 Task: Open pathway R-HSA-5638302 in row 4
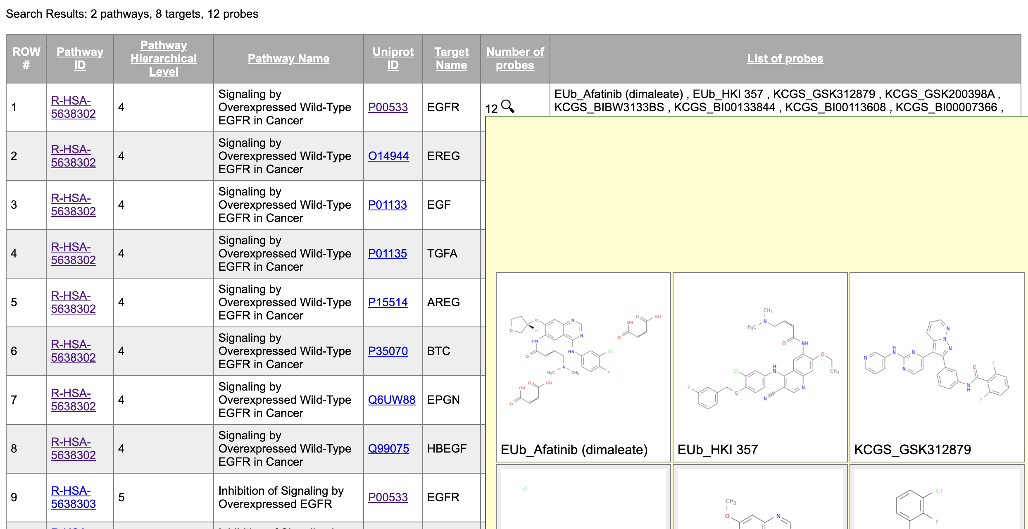pyautogui.click(x=73, y=253)
